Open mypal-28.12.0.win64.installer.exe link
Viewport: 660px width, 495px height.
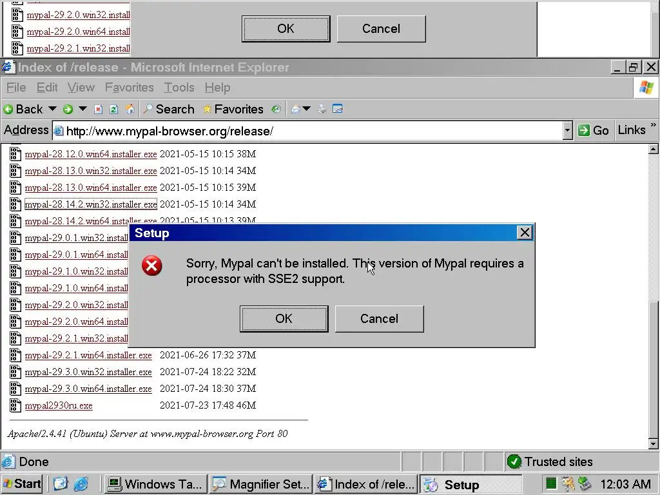pos(90,154)
